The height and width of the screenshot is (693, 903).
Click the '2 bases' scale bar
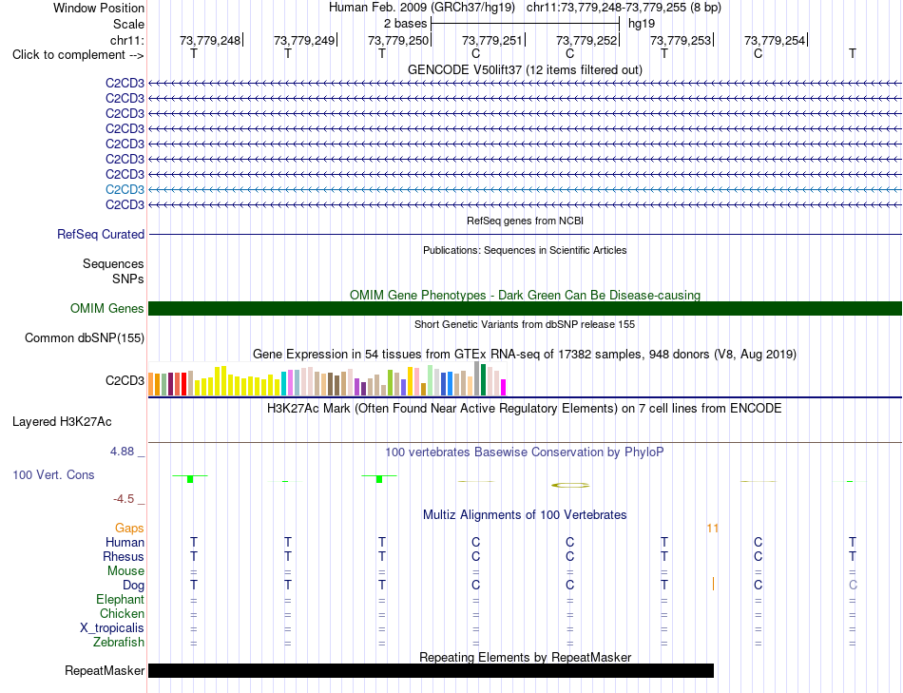[x=525, y=24]
